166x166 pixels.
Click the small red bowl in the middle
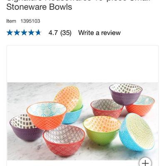click(x=107, y=108)
